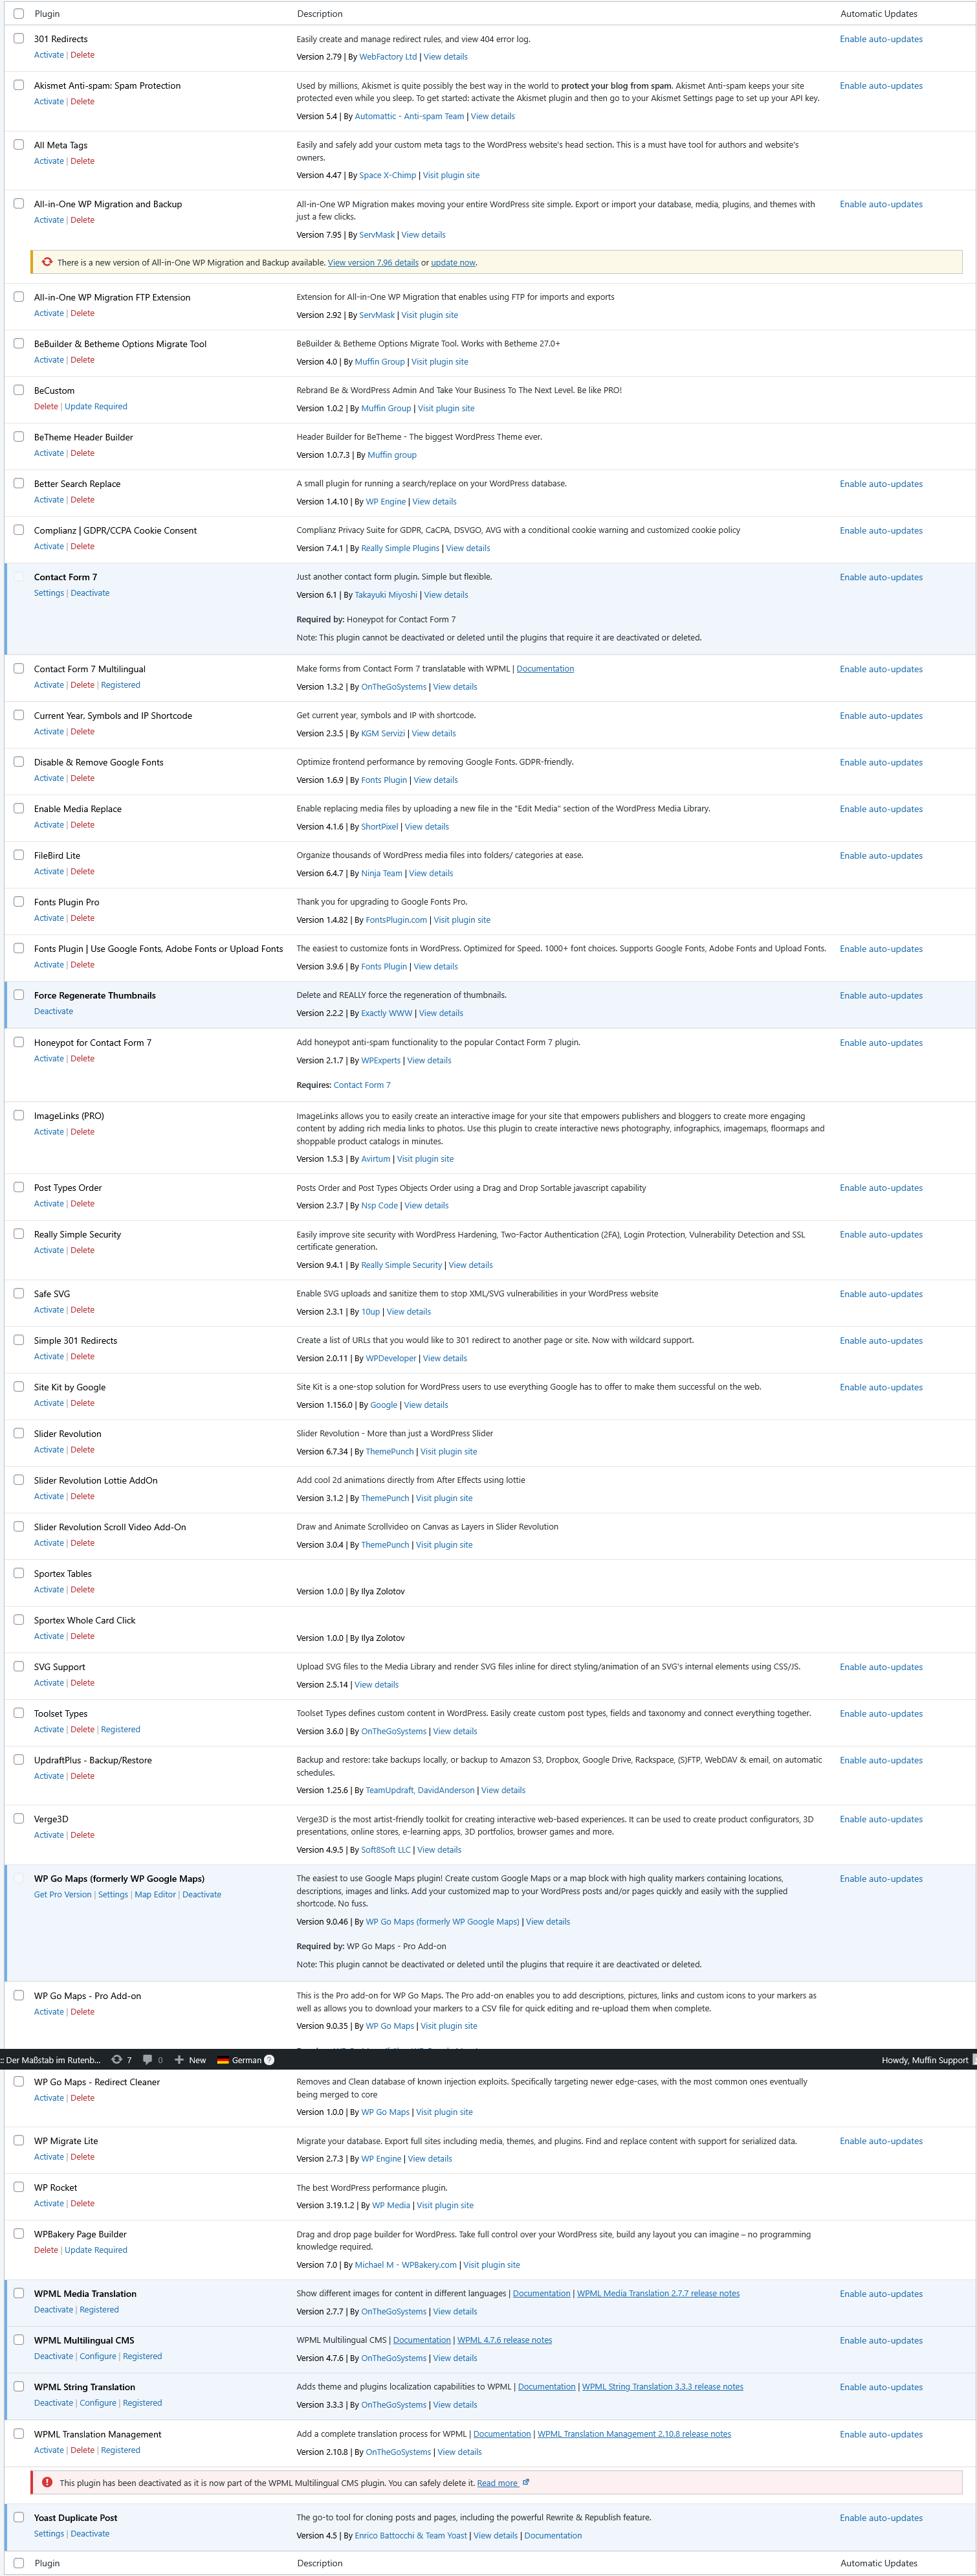Open Map Editor for WP Go Maps
977x2576 pixels.
pyautogui.click(x=155, y=1894)
